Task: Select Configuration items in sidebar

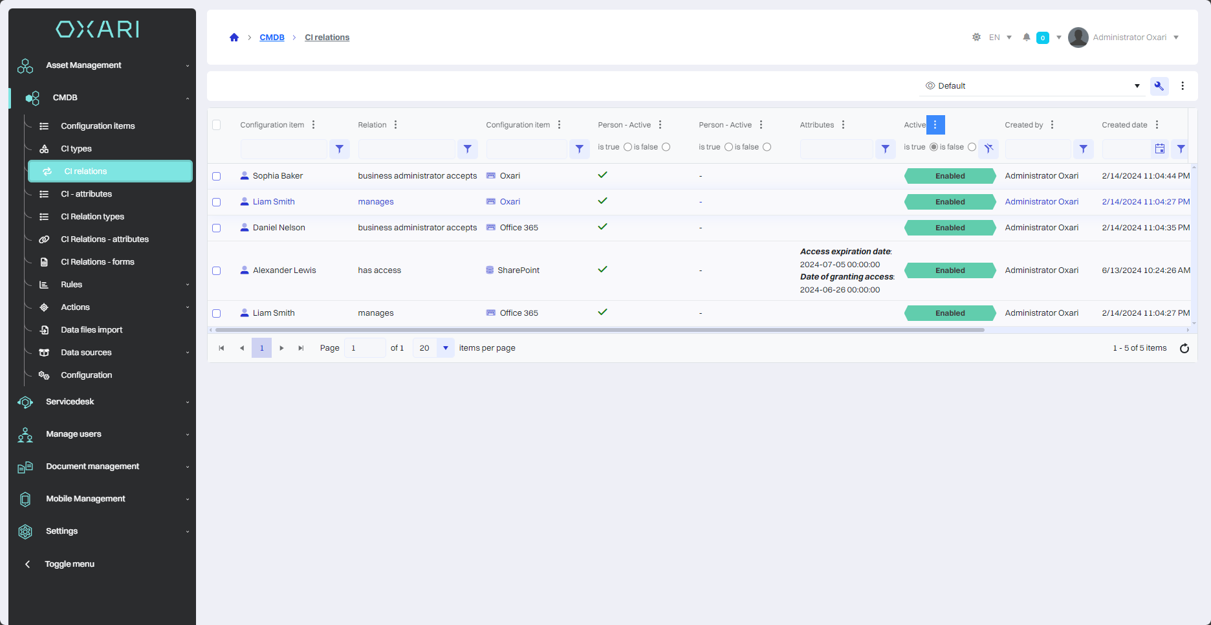Action: pyautogui.click(x=98, y=126)
